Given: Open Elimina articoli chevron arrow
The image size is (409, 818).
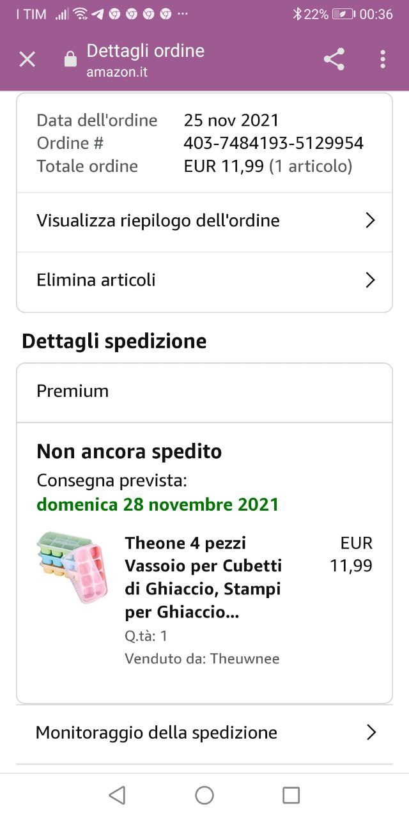Looking at the screenshot, I should [369, 281].
